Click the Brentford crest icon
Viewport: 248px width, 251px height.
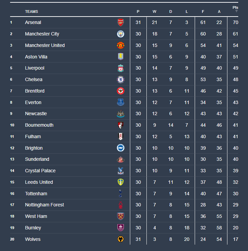[120, 91]
